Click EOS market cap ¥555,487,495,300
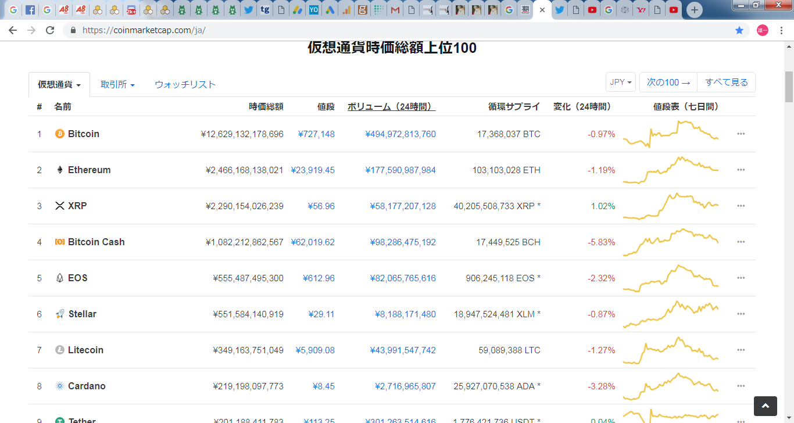Screen dimensions: 794x423 coord(248,278)
